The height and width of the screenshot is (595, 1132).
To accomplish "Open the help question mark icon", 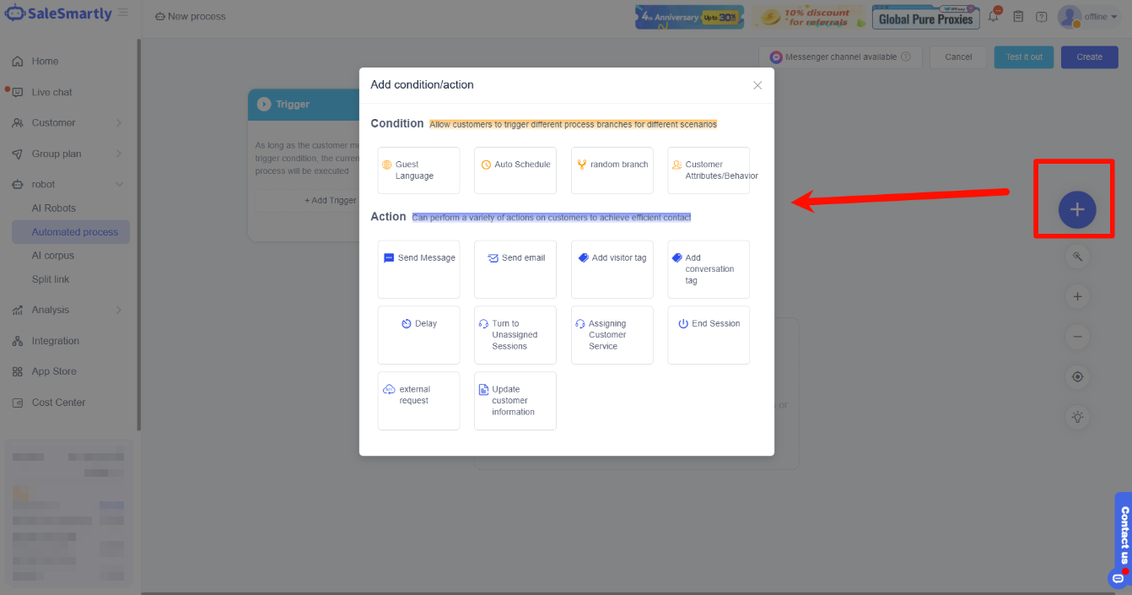I will 1041,17.
